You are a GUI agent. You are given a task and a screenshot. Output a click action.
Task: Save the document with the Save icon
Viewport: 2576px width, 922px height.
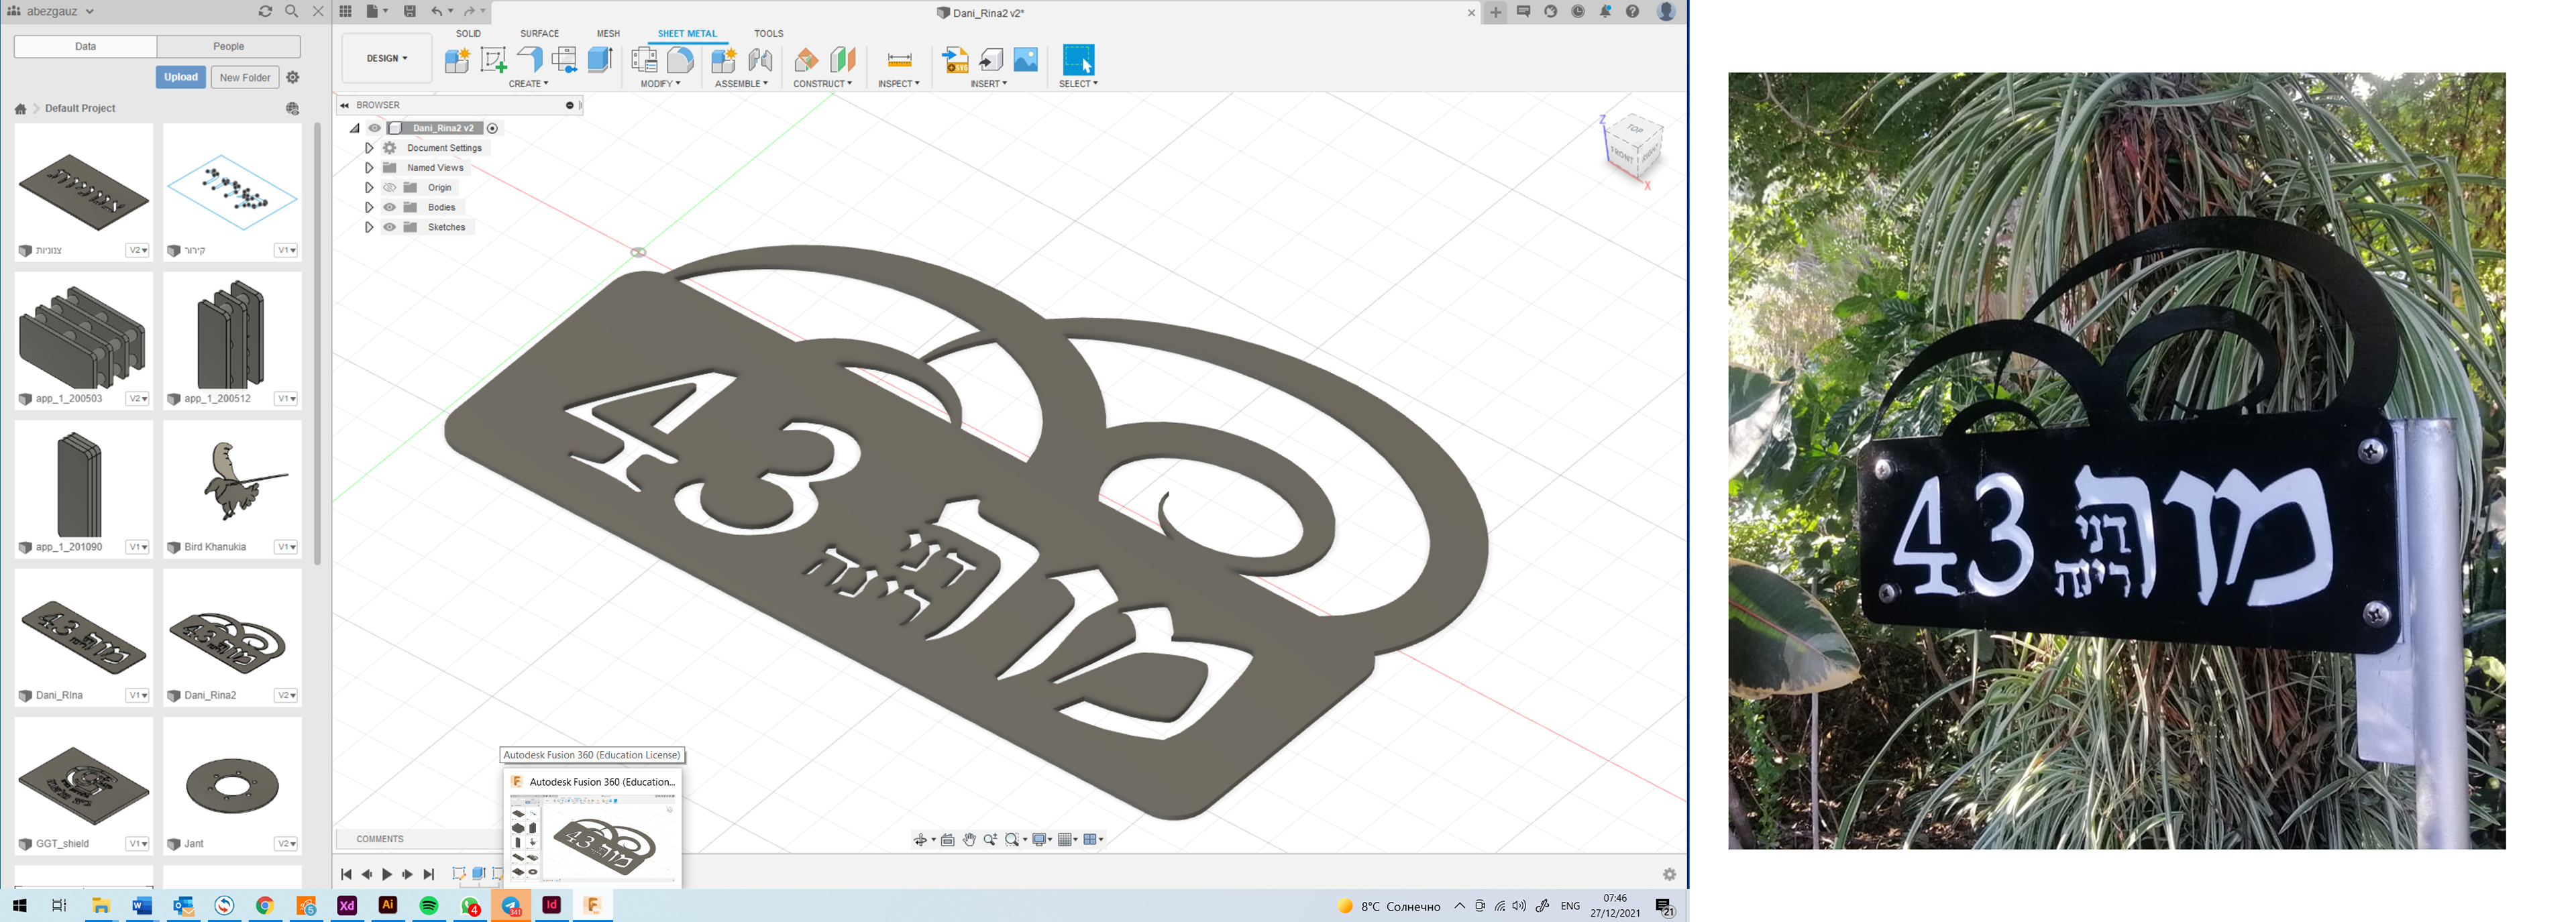click(x=410, y=12)
